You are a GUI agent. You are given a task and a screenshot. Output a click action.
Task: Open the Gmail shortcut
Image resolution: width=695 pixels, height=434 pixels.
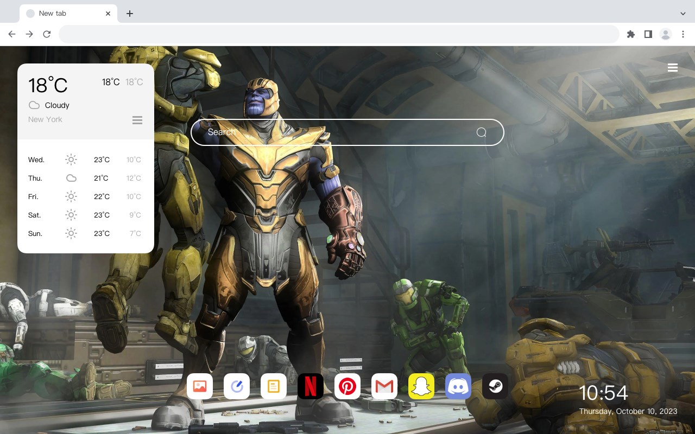coord(384,386)
